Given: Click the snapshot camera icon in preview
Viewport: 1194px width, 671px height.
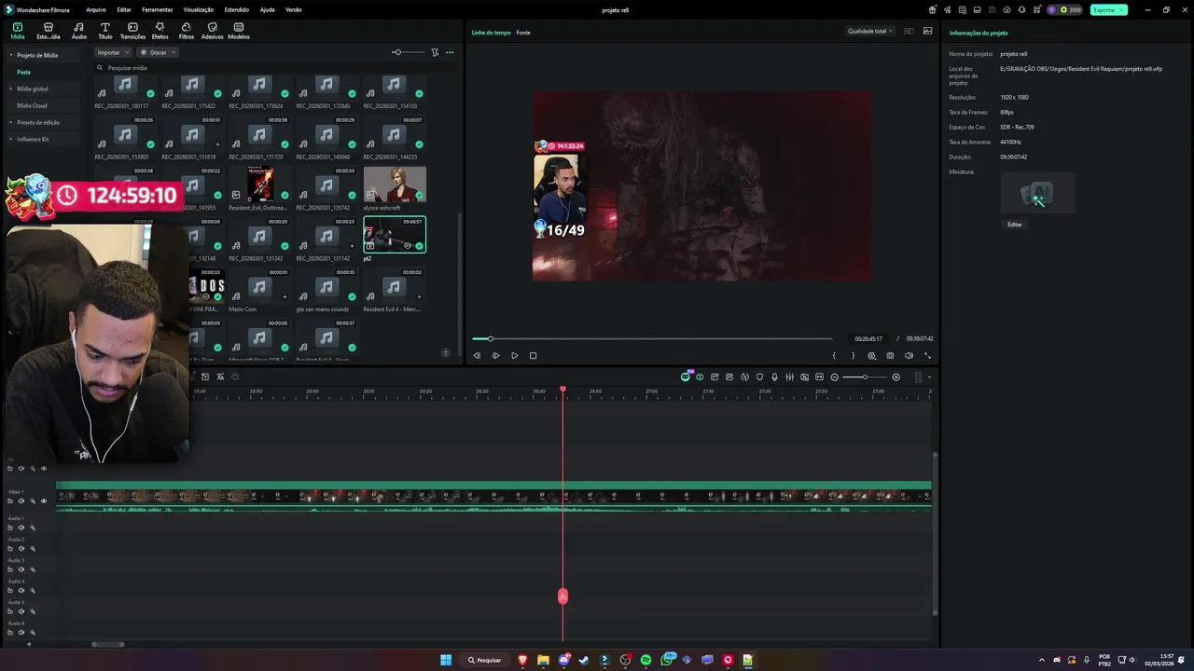Looking at the screenshot, I should coord(890,355).
